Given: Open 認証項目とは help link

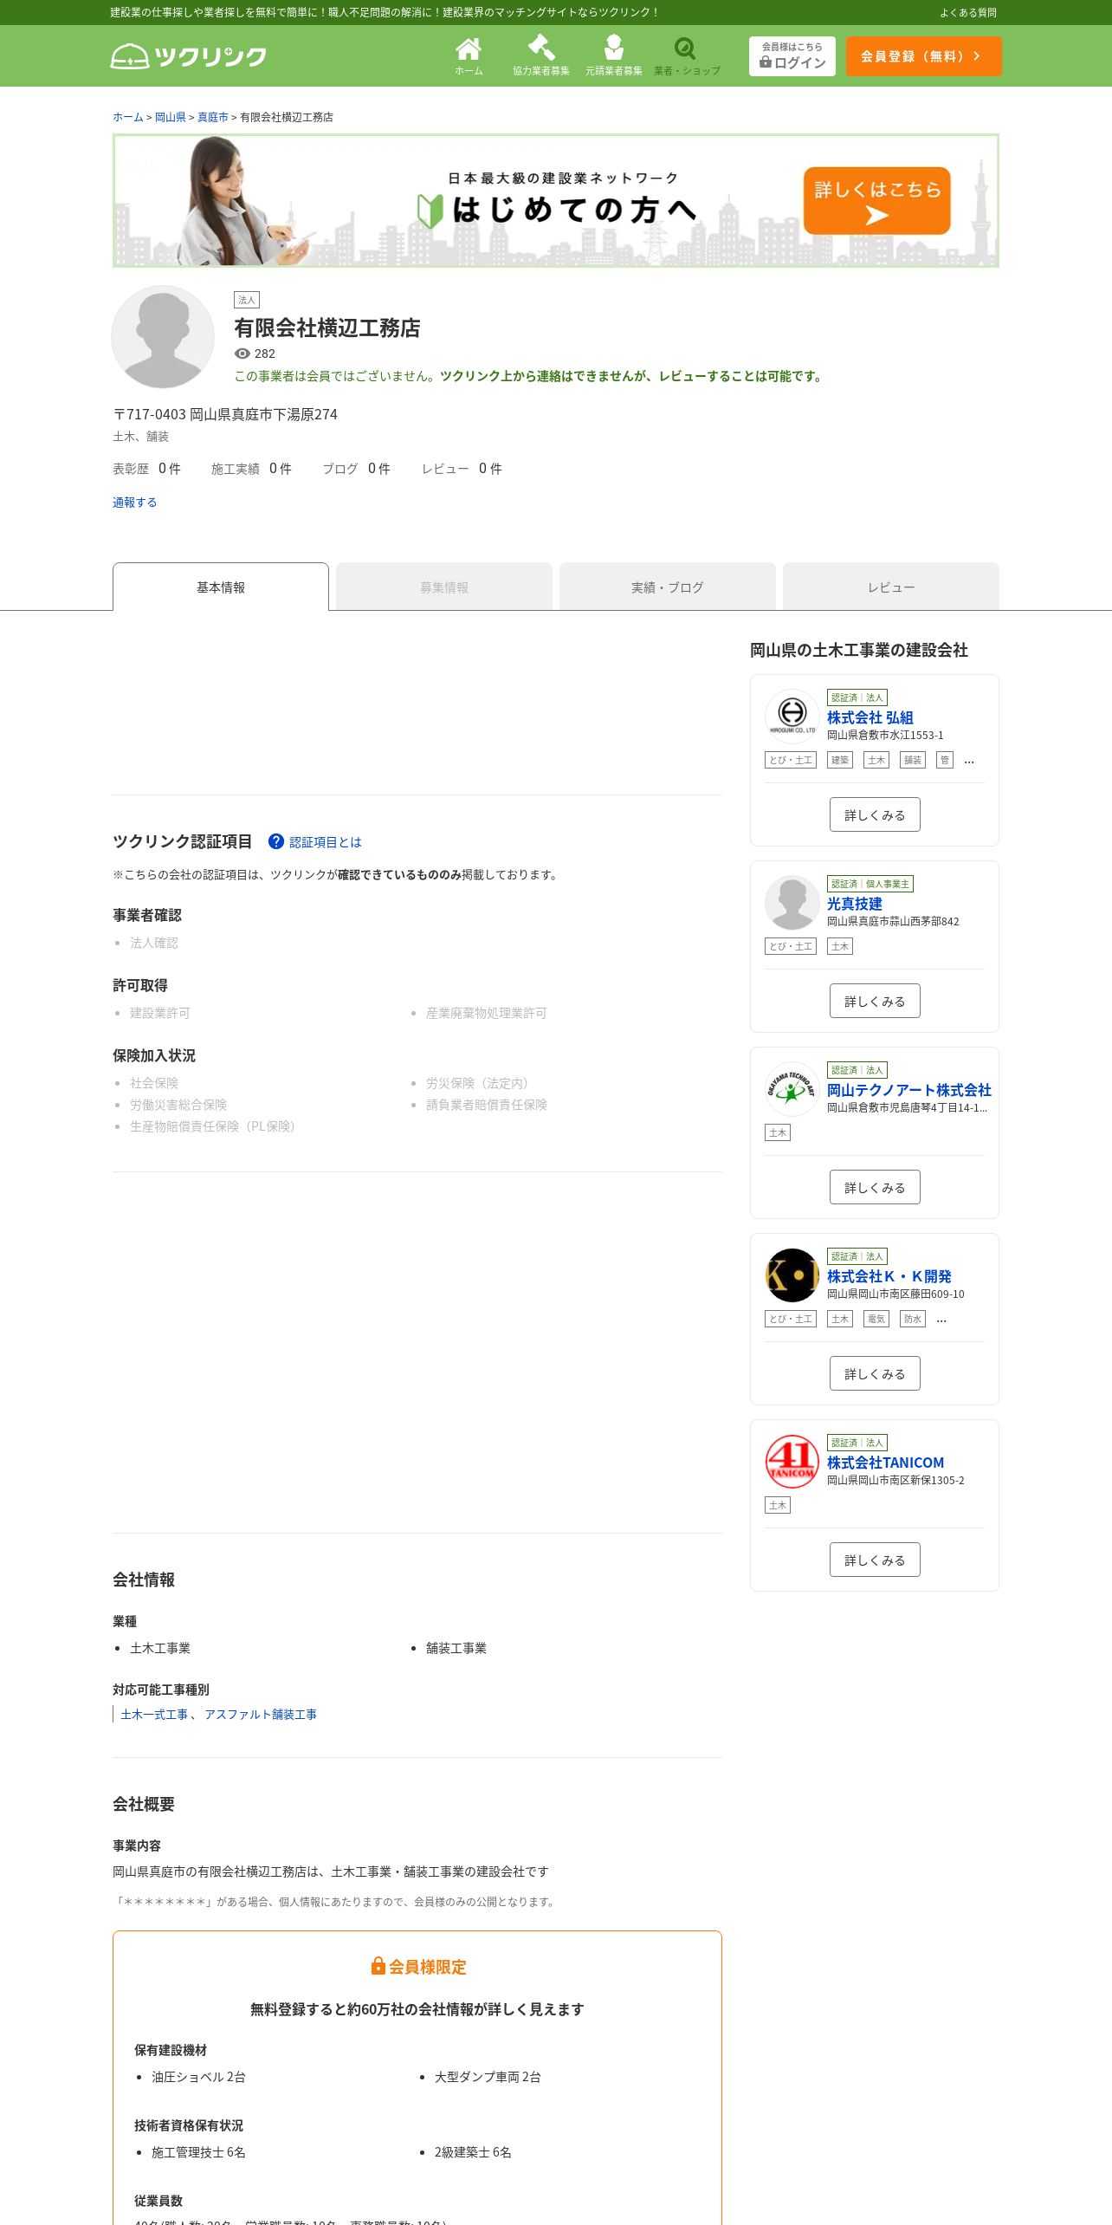Looking at the screenshot, I should [x=326, y=842].
